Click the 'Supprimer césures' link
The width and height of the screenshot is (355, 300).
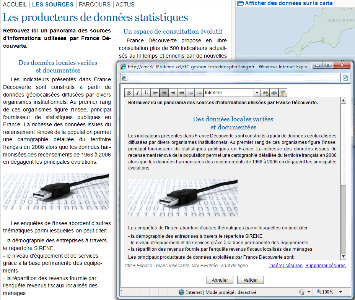tap(325, 265)
